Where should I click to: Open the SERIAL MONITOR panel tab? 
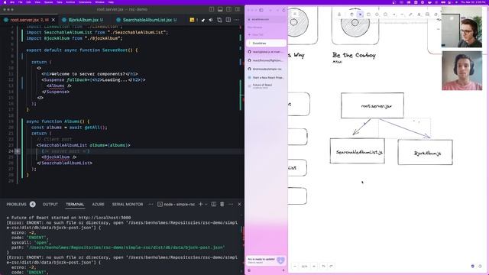click(128, 204)
